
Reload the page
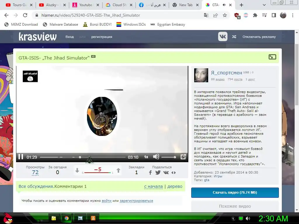tap(25, 15)
